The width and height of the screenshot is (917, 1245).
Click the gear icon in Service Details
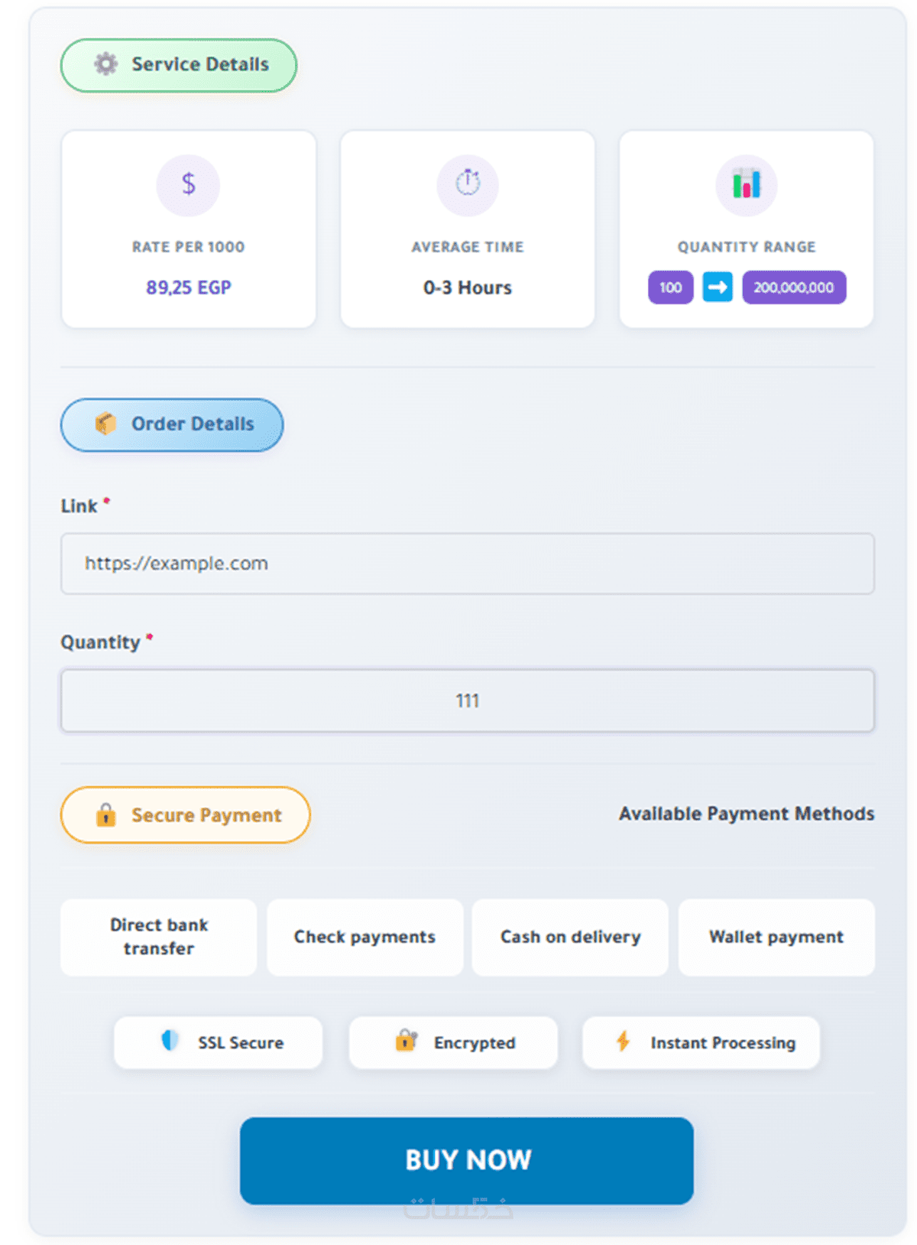[106, 64]
